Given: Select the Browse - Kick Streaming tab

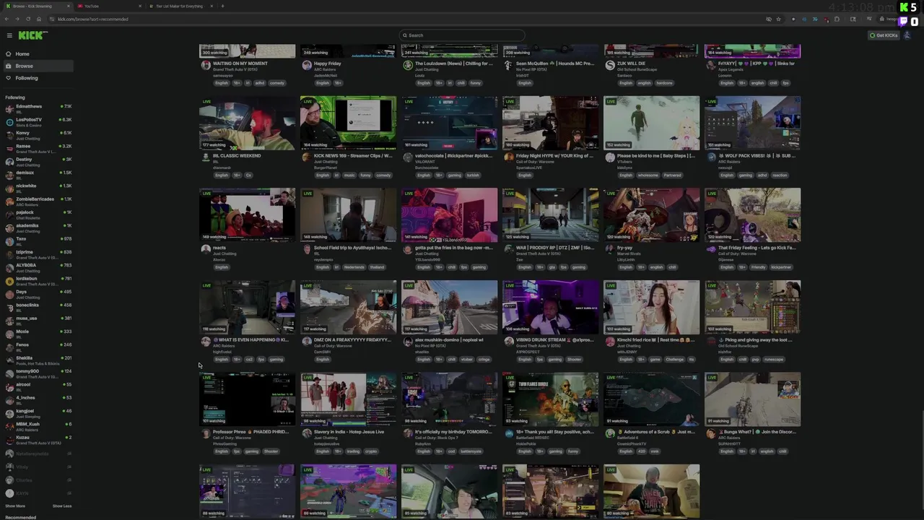Looking at the screenshot, I should click(36, 6).
